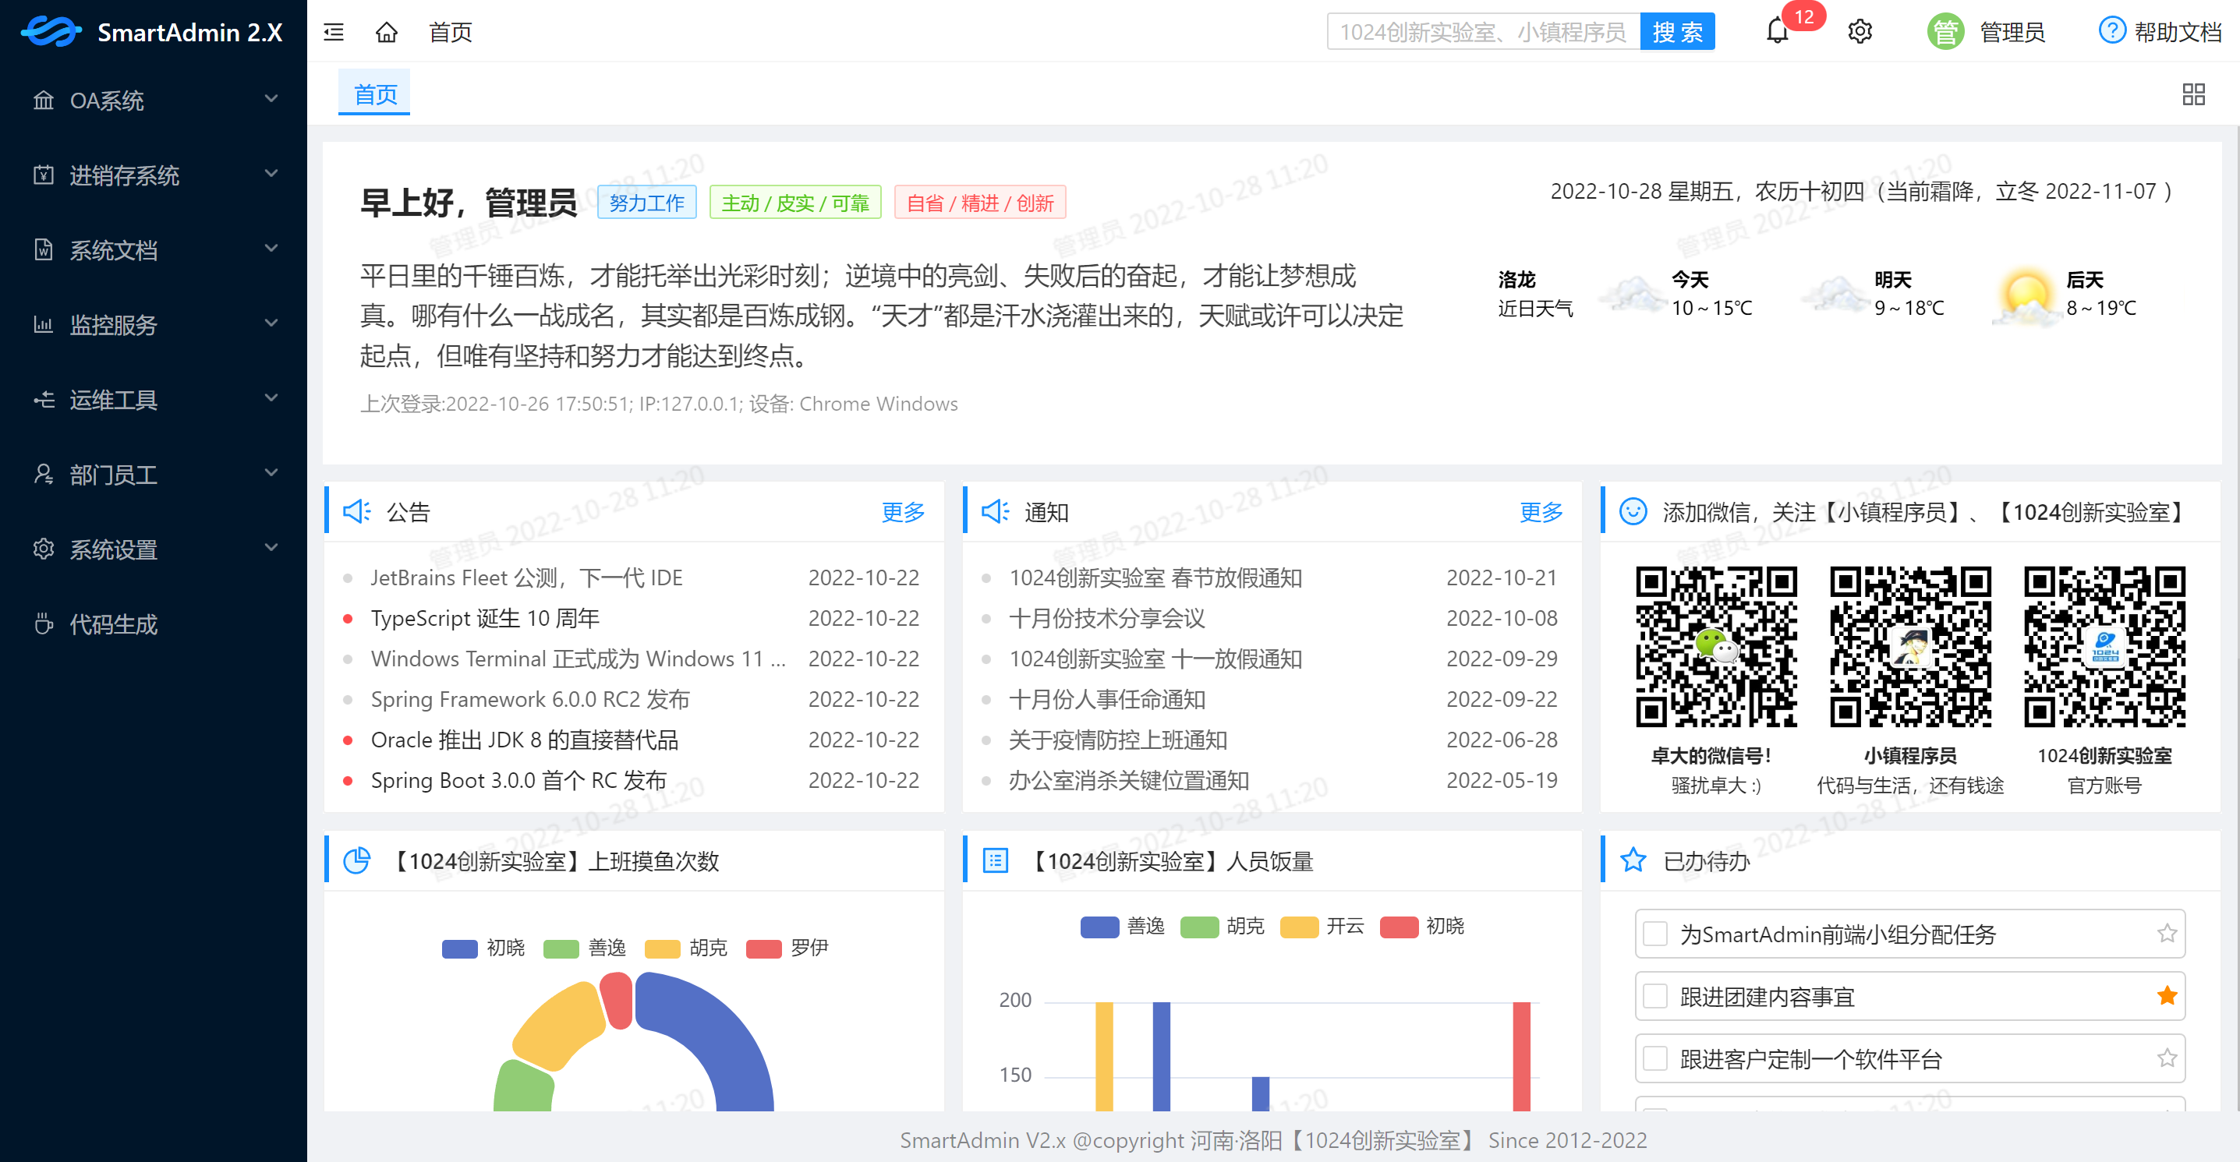Click the home icon in the header

[386, 32]
